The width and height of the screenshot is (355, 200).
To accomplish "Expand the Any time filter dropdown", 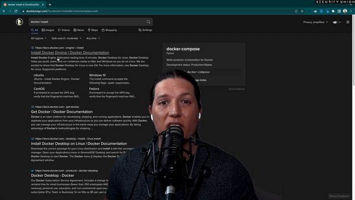I will coord(93,38).
